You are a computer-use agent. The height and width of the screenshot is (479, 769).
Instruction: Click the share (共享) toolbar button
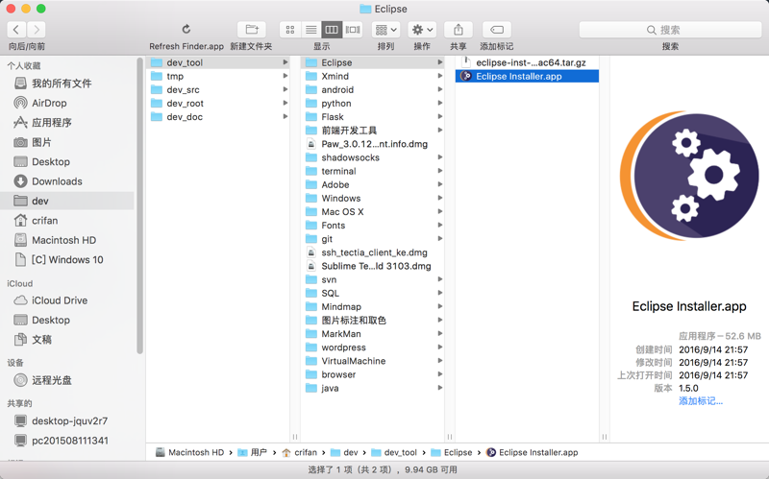click(x=459, y=30)
